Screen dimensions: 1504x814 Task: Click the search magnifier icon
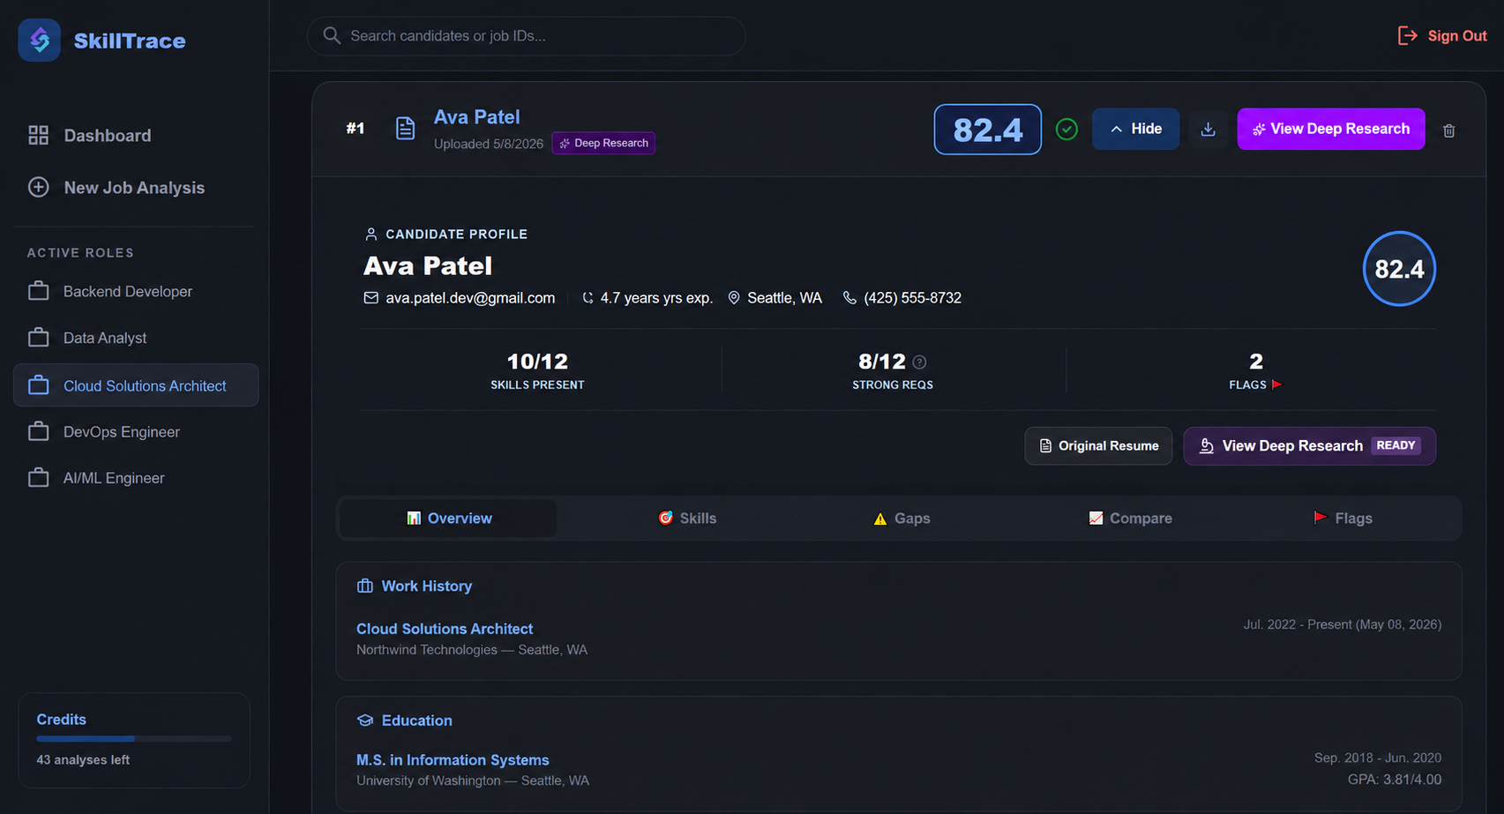click(x=332, y=35)
